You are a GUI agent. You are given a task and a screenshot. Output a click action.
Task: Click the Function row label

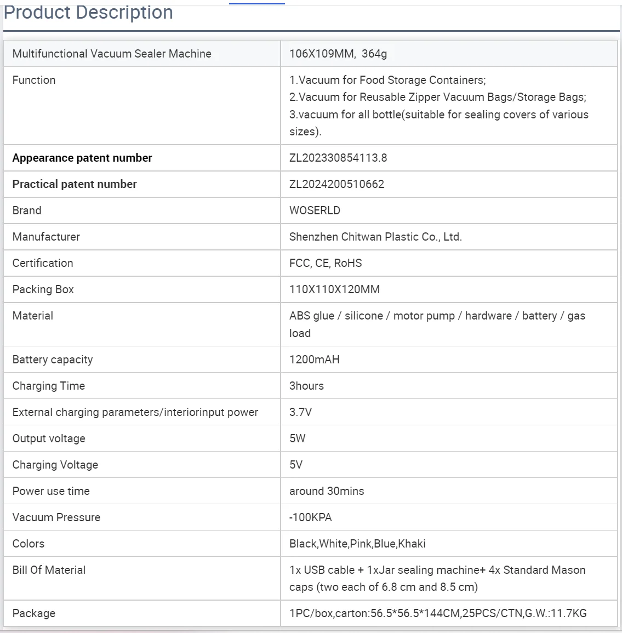[34, 80]
